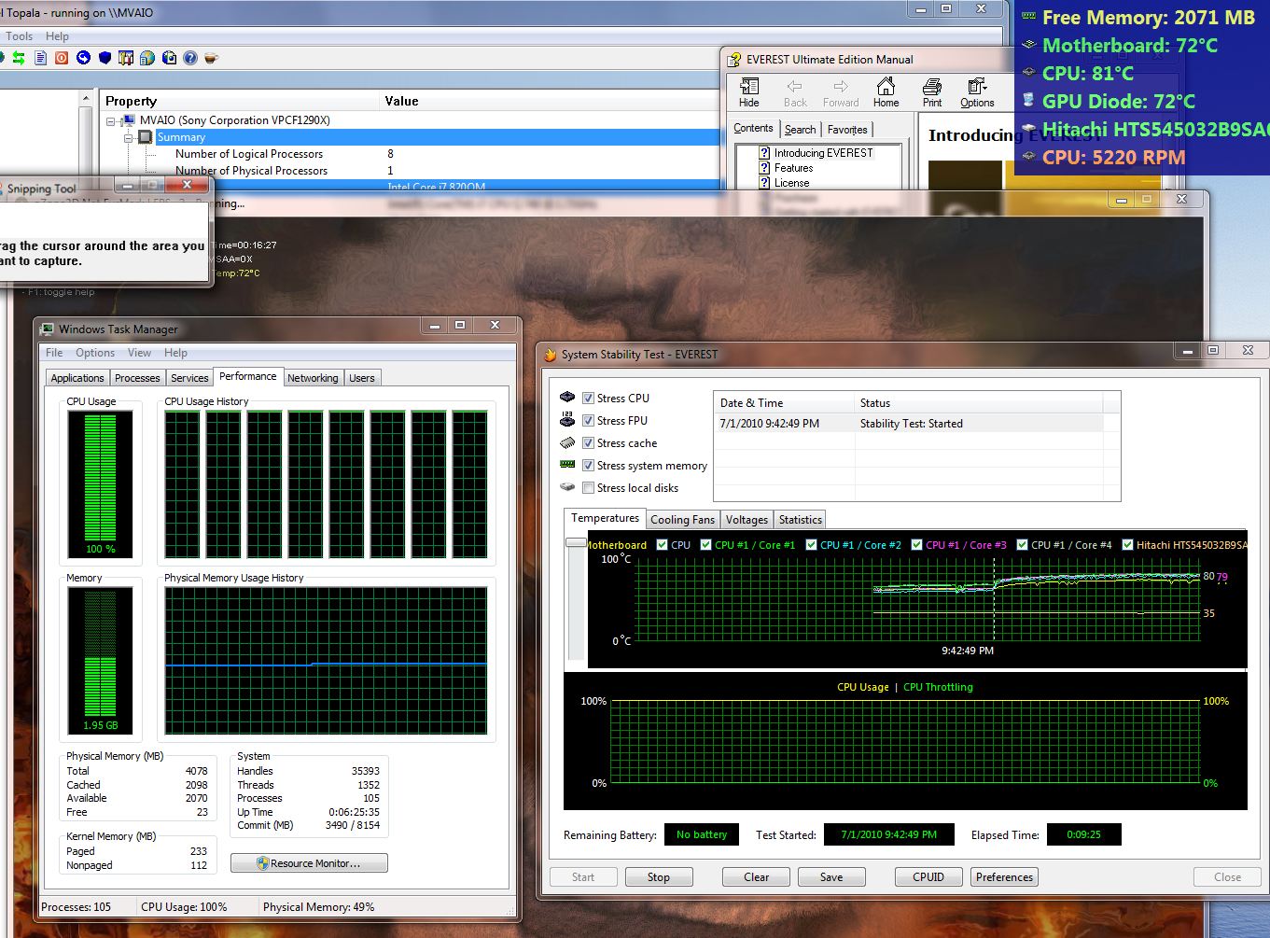
Task: Open the report document icon in EVEREST toolbar
Action: coord(40,58)
